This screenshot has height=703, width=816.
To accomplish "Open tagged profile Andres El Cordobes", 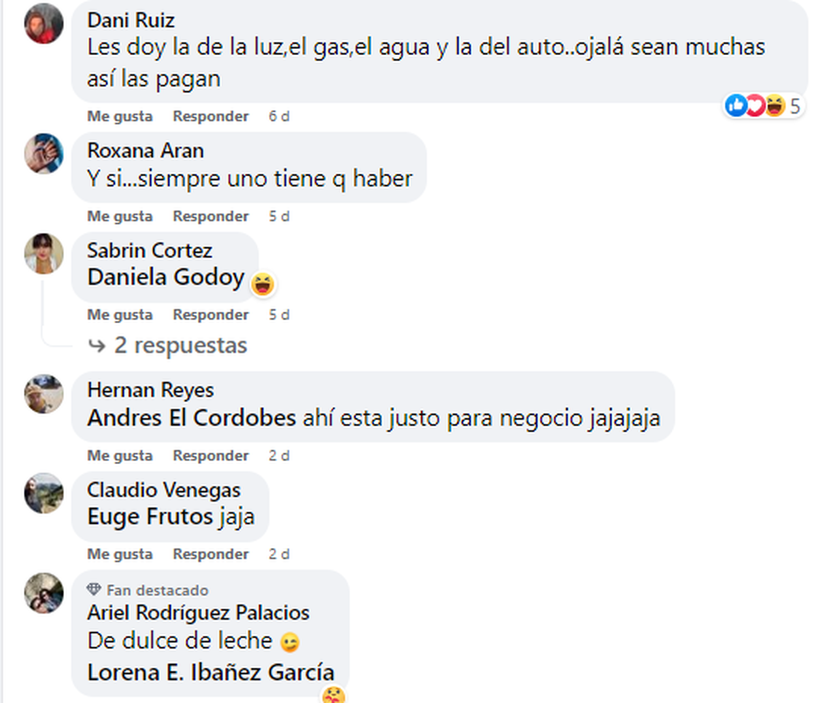I will click(x=192, y=417).
